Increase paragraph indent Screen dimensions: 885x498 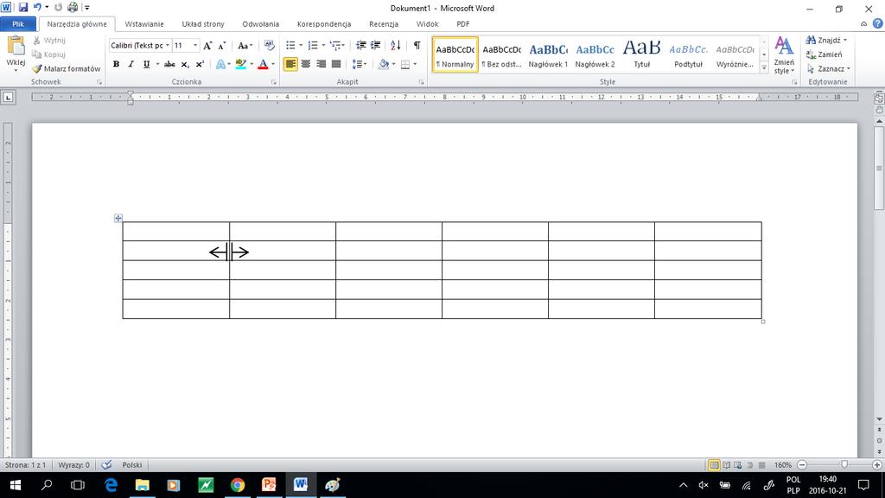coord(375,45)
